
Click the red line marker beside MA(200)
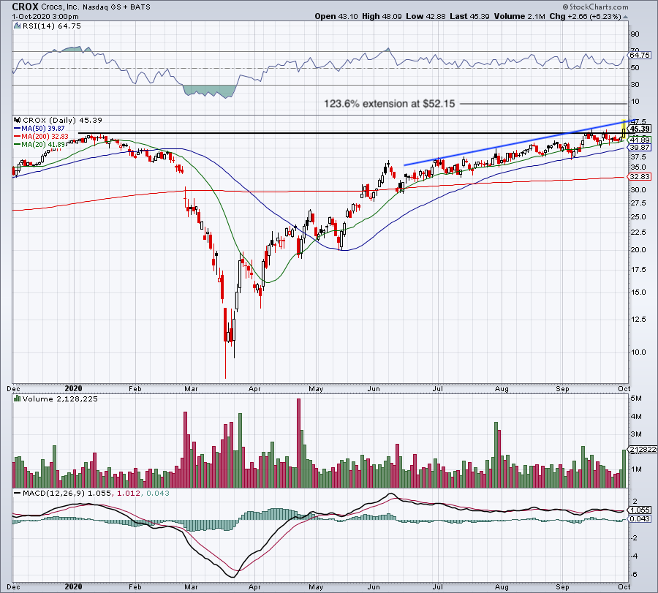18,137
